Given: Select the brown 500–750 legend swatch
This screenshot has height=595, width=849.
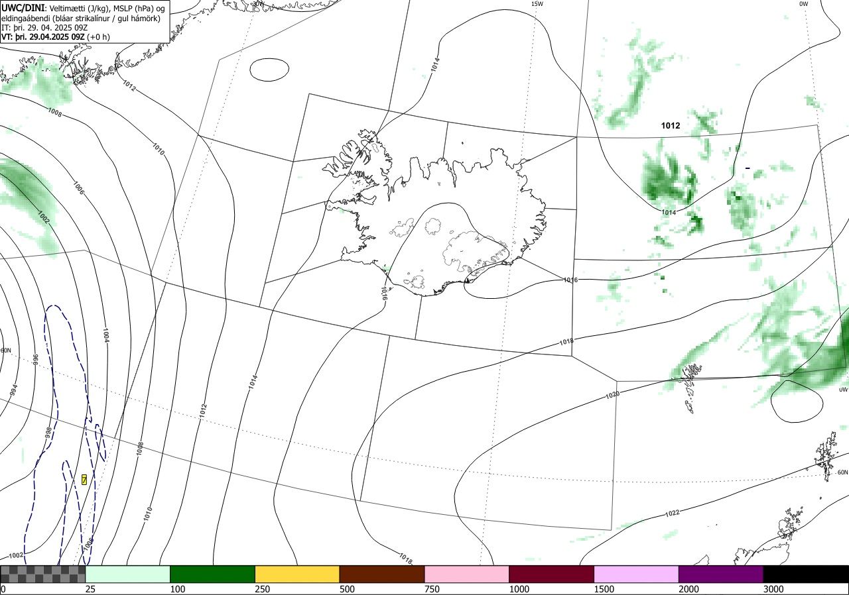Looking at the screenshot, I should click(x=382, y=574).
